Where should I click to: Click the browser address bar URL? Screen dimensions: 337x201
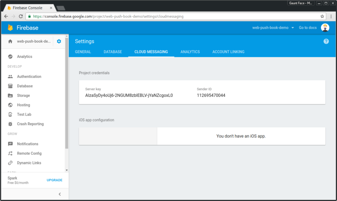[108, 16]
